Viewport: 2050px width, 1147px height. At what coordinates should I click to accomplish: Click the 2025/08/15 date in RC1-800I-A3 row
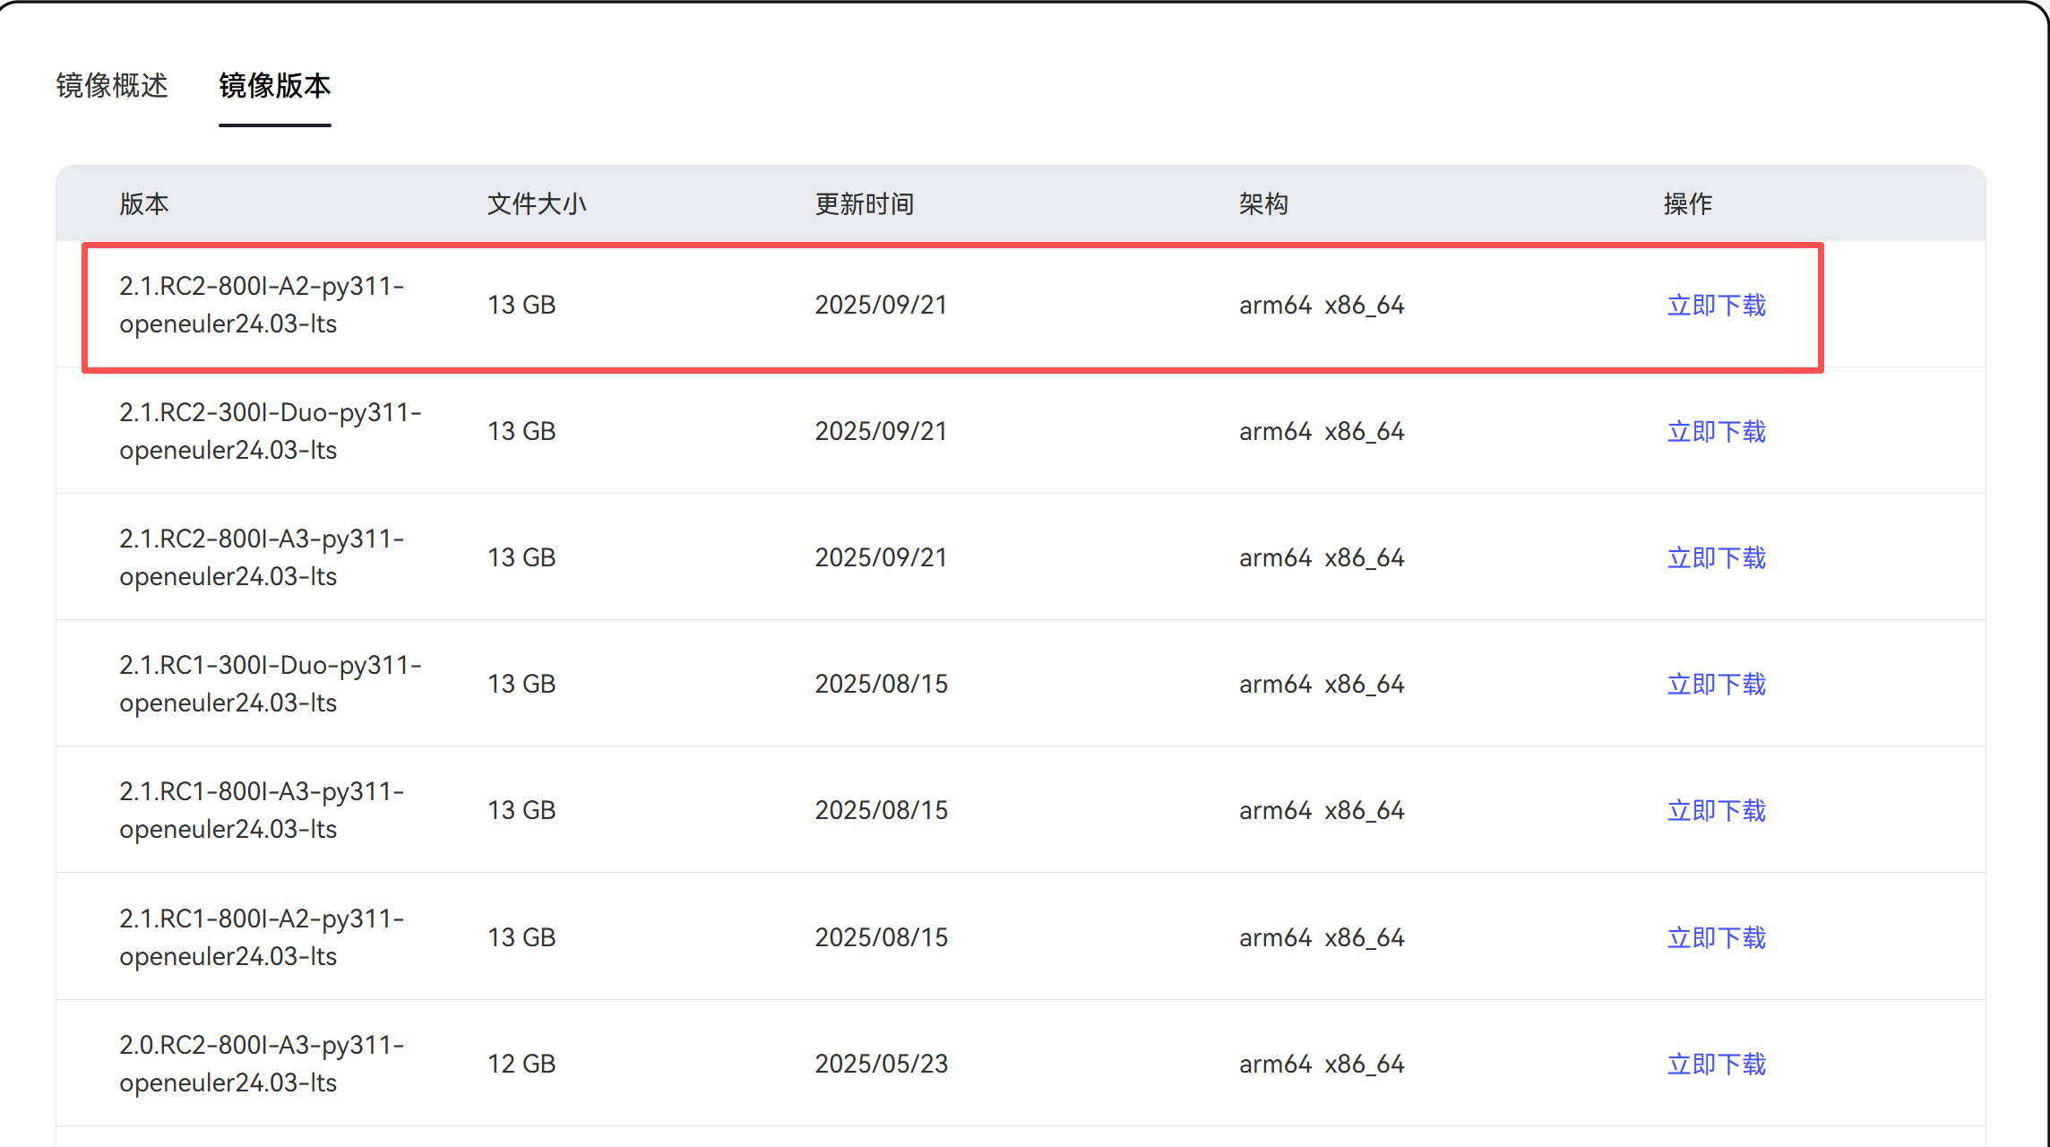point(881,810)
